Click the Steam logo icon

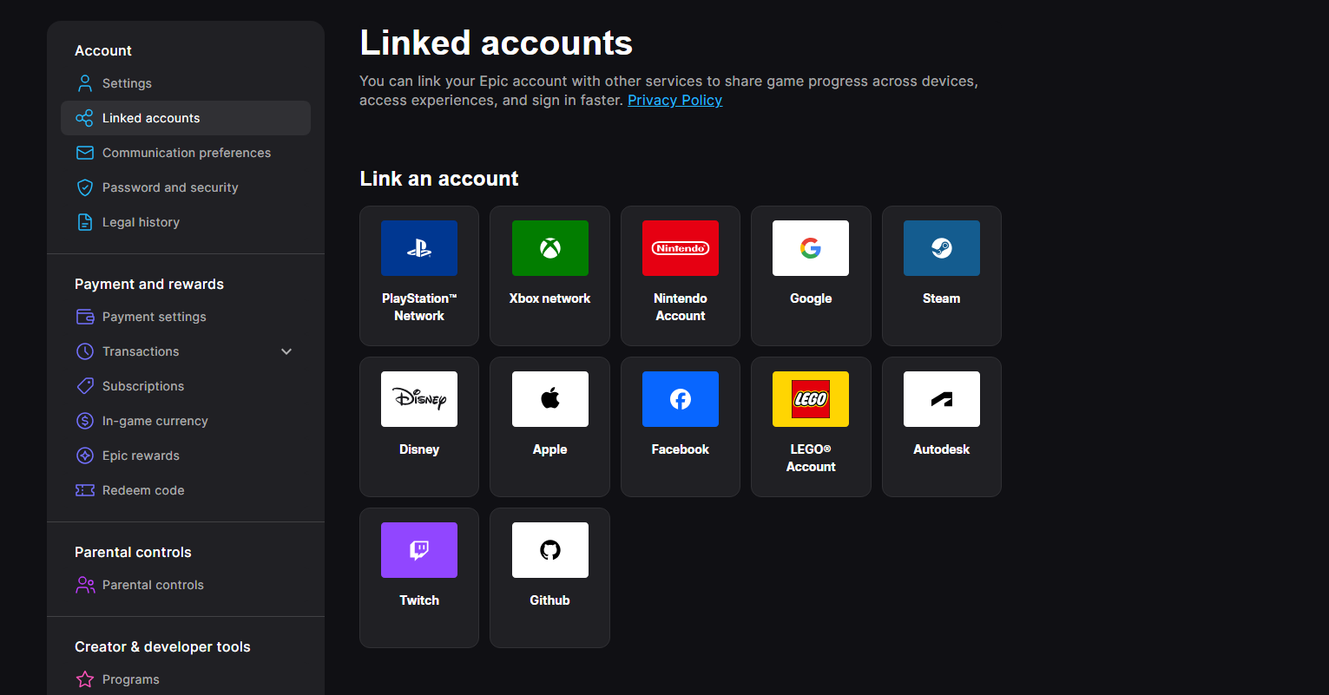click(x=942, y=248)
